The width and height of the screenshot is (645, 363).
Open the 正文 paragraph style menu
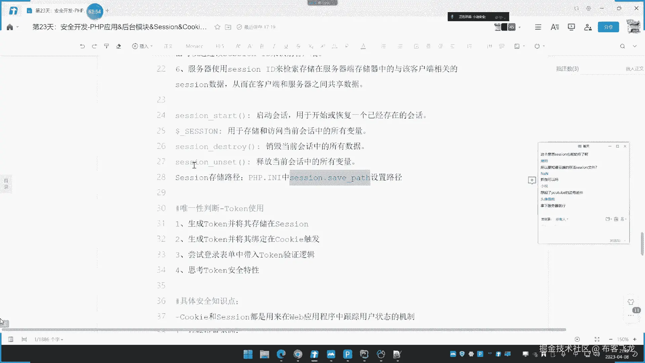(168, 46)
